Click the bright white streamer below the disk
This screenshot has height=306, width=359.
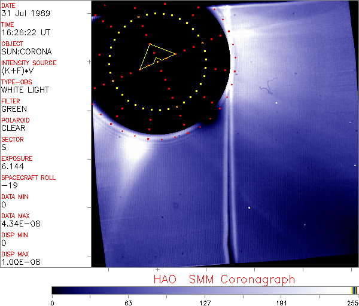click(x=135, y=151)
